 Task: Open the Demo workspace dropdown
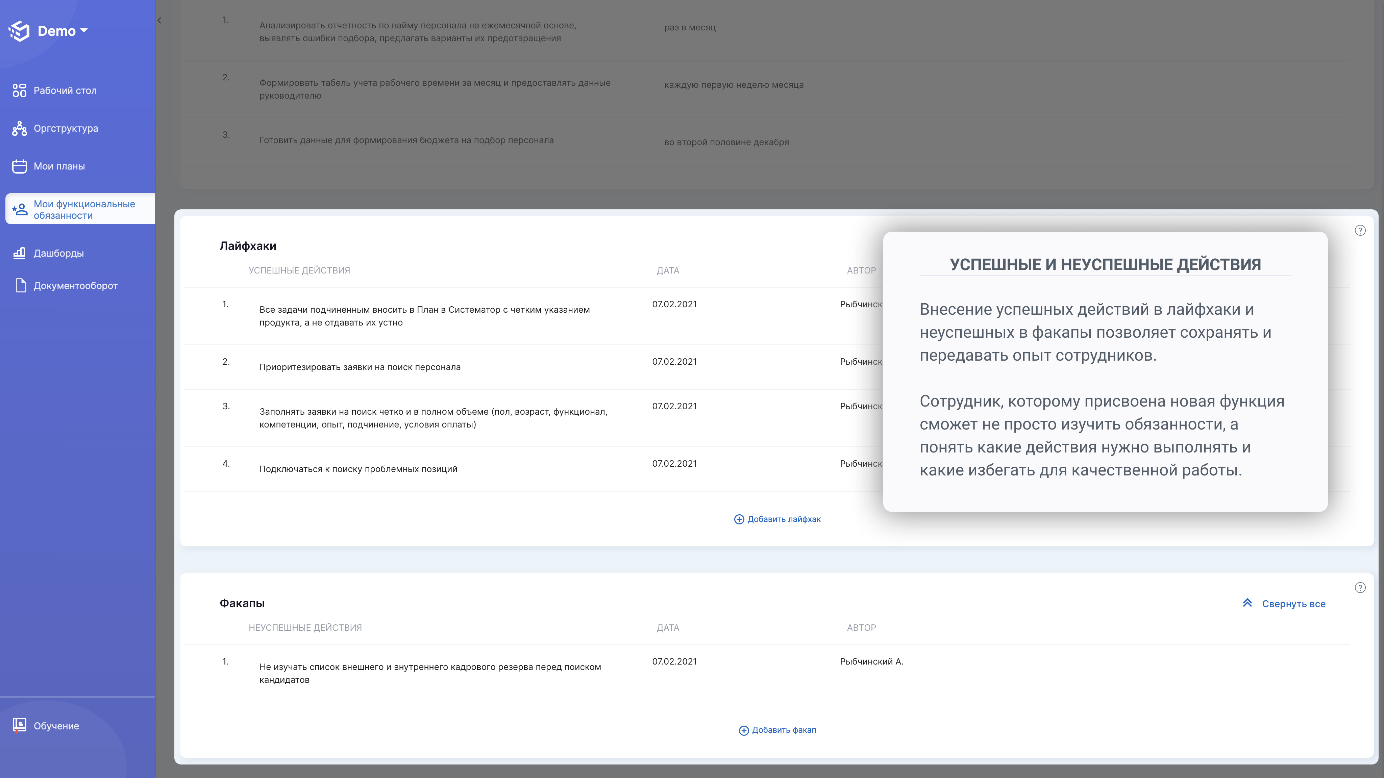coord(63,31)
